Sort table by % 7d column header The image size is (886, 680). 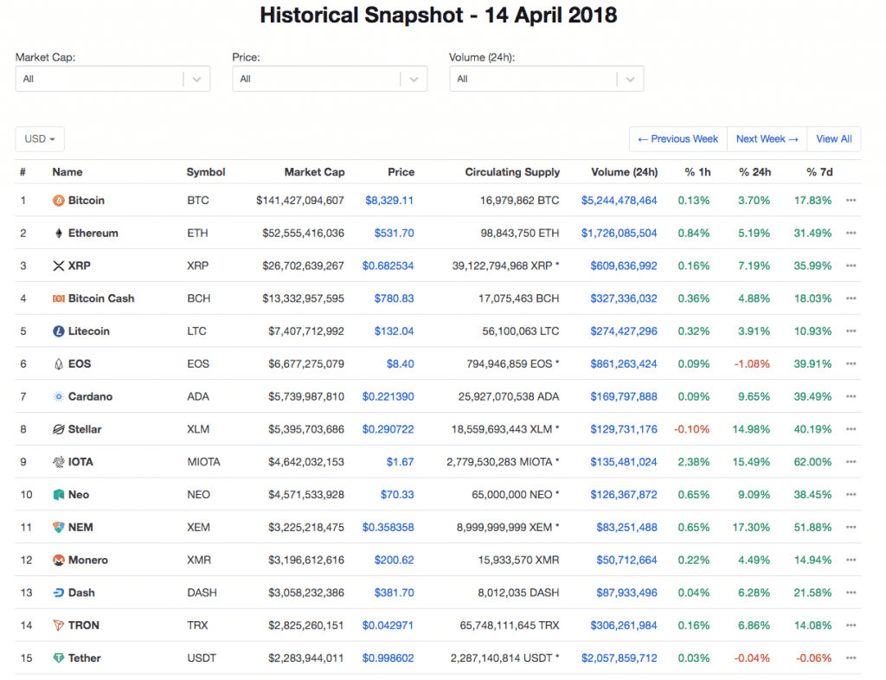coord(819,172)
